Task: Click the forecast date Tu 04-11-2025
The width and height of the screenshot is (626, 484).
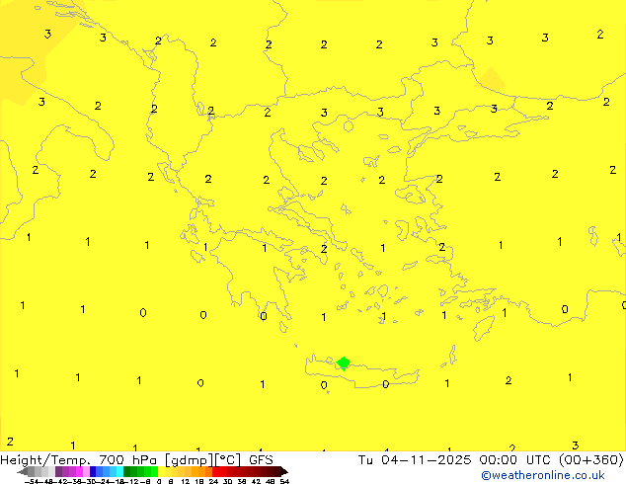Action: tap(405, 459)
